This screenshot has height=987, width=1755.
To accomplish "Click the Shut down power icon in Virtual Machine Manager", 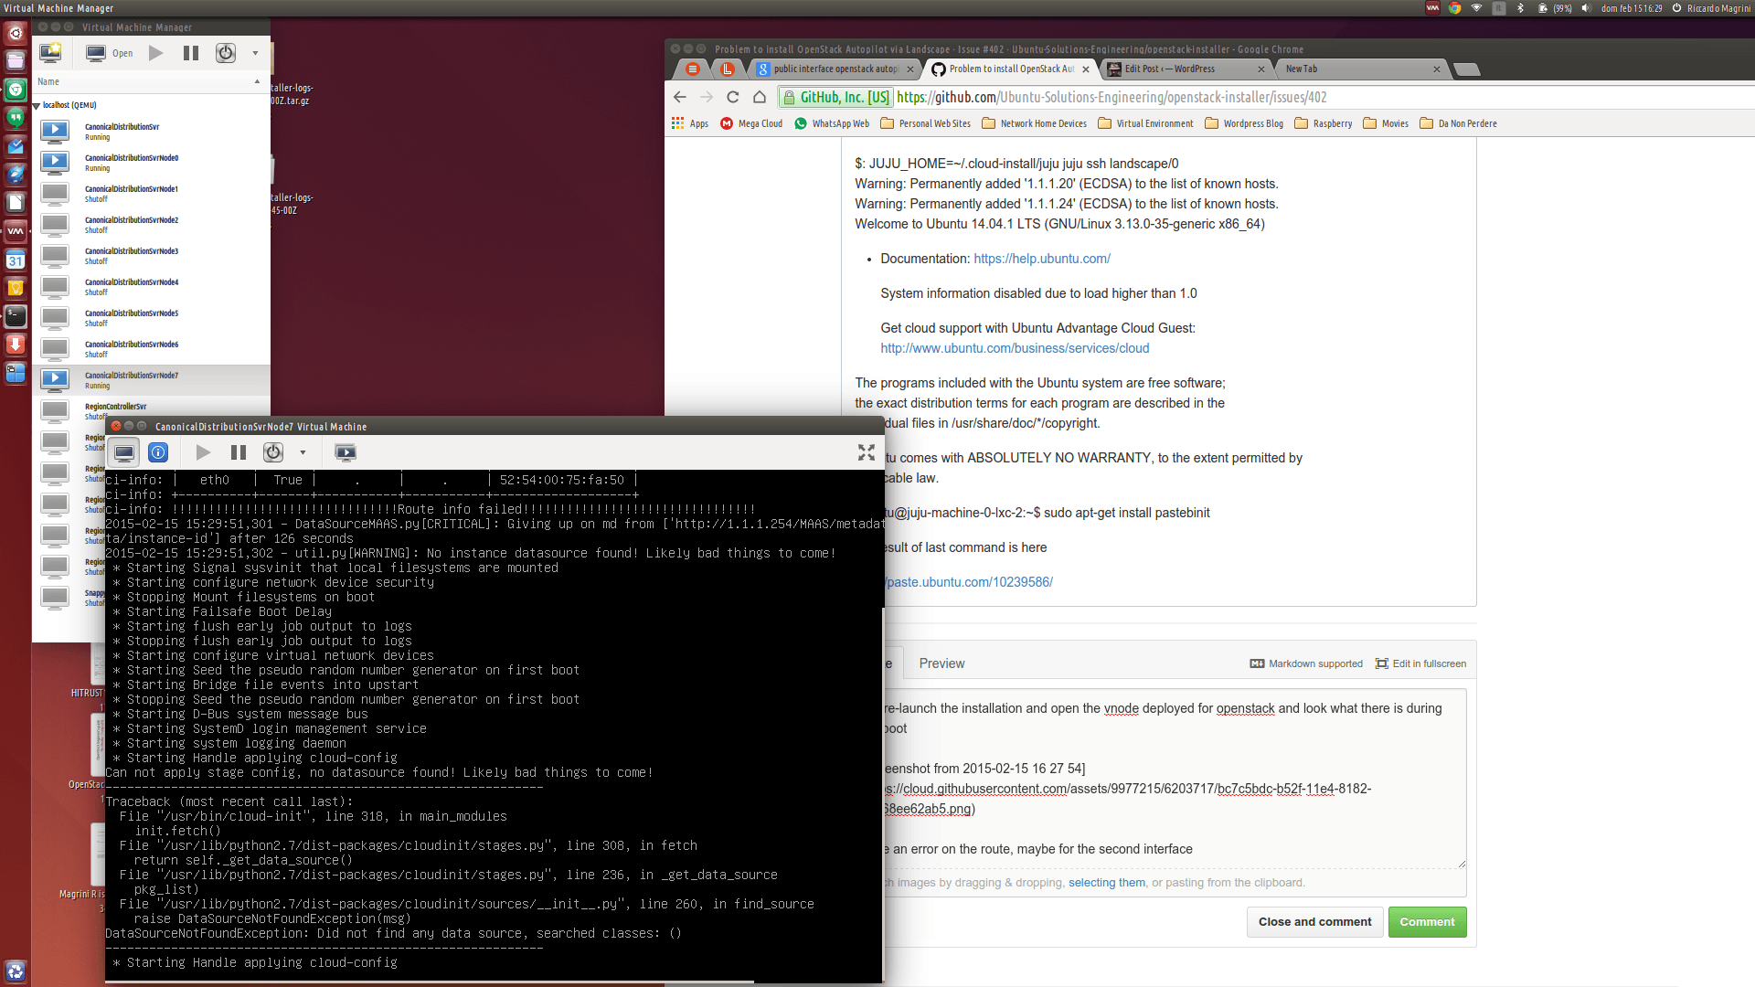I will [x=226, y=53].
